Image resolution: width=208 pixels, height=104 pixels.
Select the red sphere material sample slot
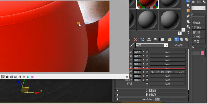147,5
